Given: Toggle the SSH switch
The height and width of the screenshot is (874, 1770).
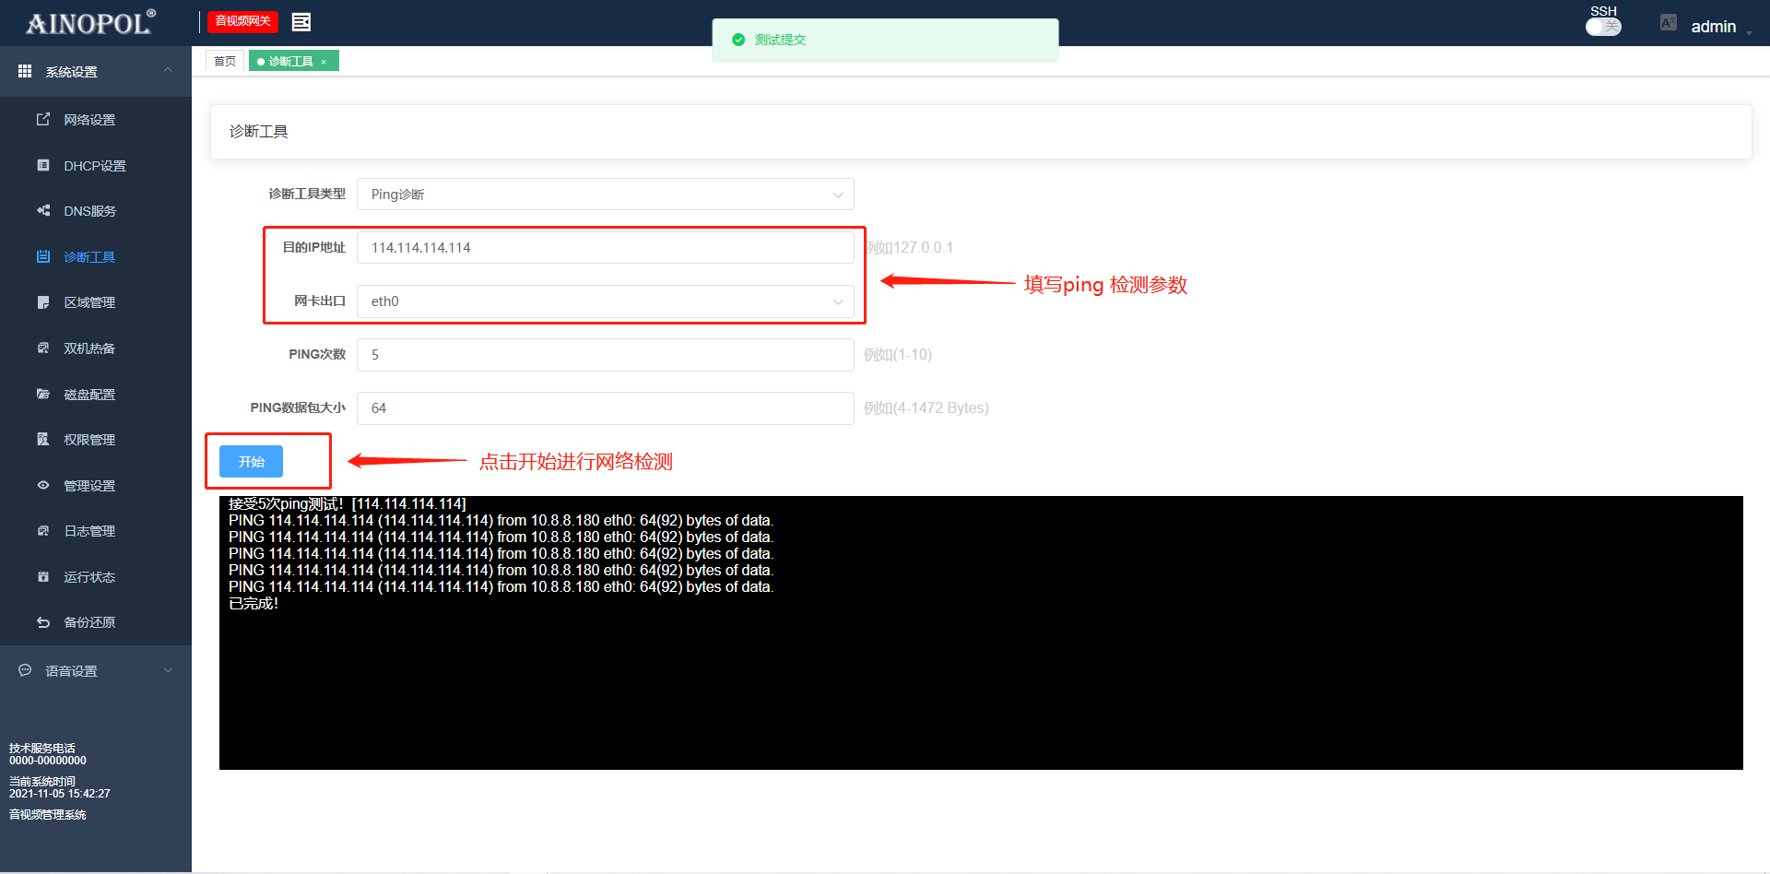Looking at the screenshot, I should pos(1603,27).
